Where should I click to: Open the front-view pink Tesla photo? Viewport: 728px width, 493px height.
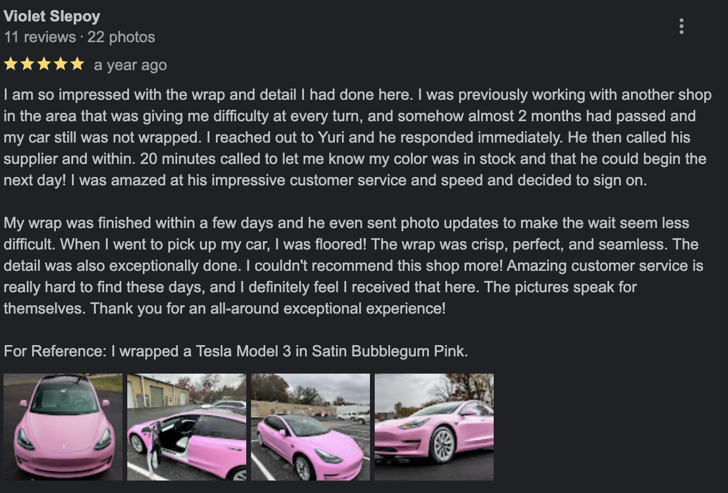pyautogui.click(x=63, y=426)
